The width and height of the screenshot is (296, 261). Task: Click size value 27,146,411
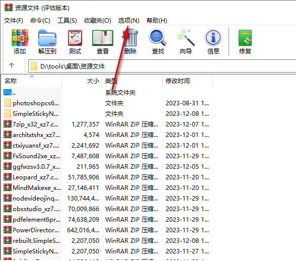[84, 187]
